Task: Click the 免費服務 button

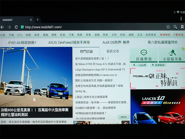Action: click(158, 65)
